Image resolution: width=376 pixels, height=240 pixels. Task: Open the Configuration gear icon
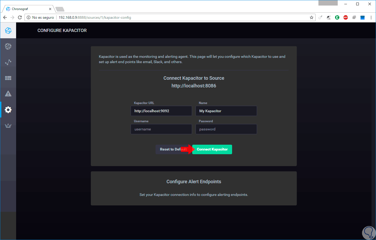(8, 110)
